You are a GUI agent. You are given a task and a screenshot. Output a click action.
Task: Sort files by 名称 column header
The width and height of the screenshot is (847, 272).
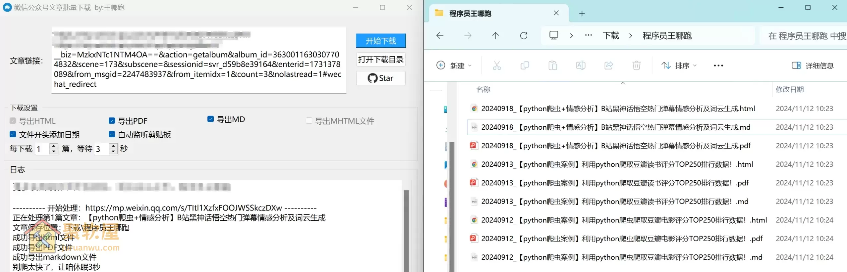(483, 89)
